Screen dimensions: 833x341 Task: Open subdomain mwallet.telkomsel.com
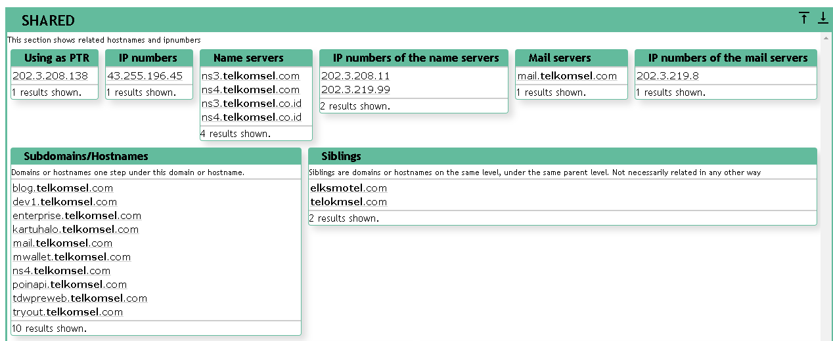coord(72,257)
